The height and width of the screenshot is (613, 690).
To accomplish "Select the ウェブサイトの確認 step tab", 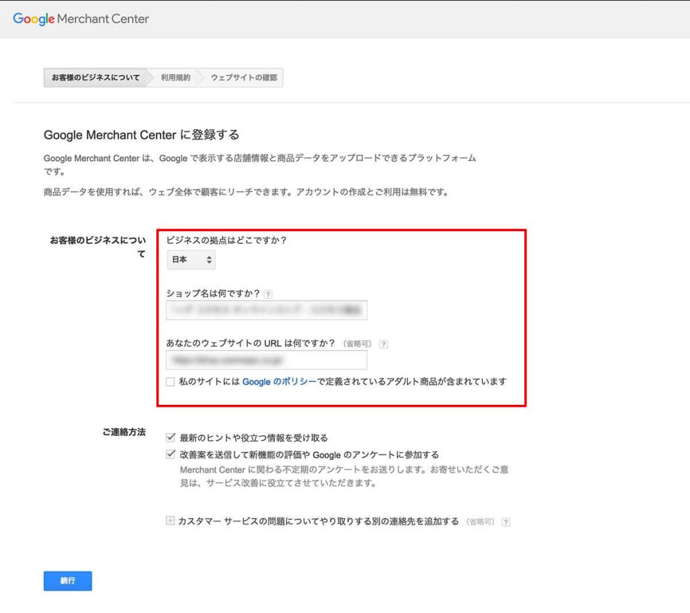I will [x=243, y=78].
